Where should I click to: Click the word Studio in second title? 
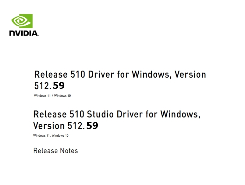[x=100, y=114]
